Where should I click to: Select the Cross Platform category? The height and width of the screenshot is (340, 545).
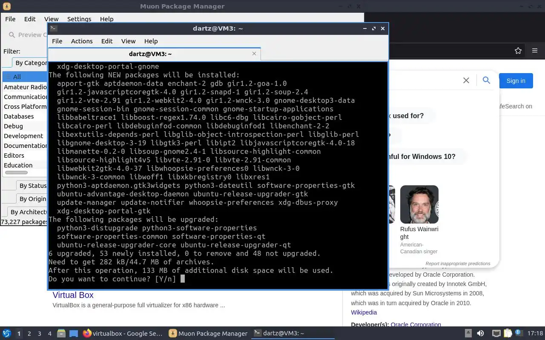[25, 106]
